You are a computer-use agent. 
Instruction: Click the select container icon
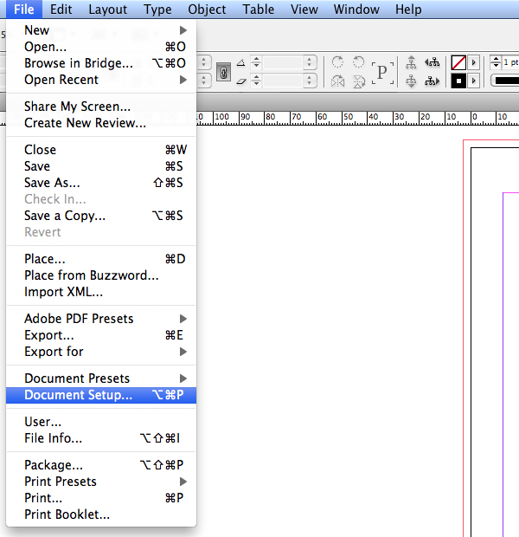[411, 62]
